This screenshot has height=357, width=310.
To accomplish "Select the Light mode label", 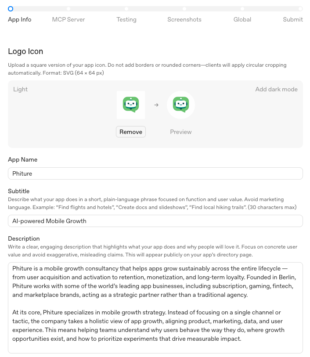I will 20,89.
